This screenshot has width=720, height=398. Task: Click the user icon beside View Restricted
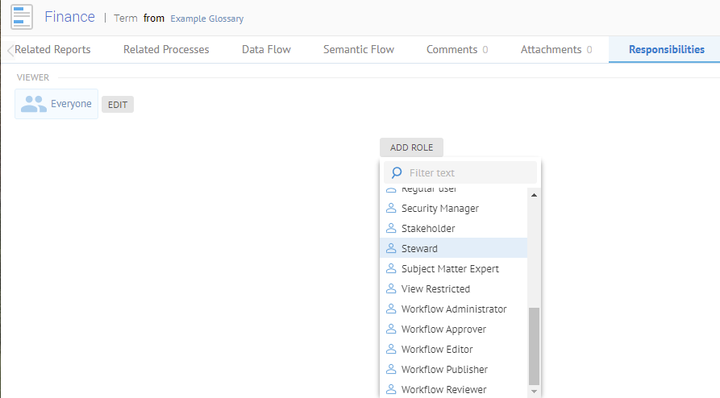[x=392, y=288]
